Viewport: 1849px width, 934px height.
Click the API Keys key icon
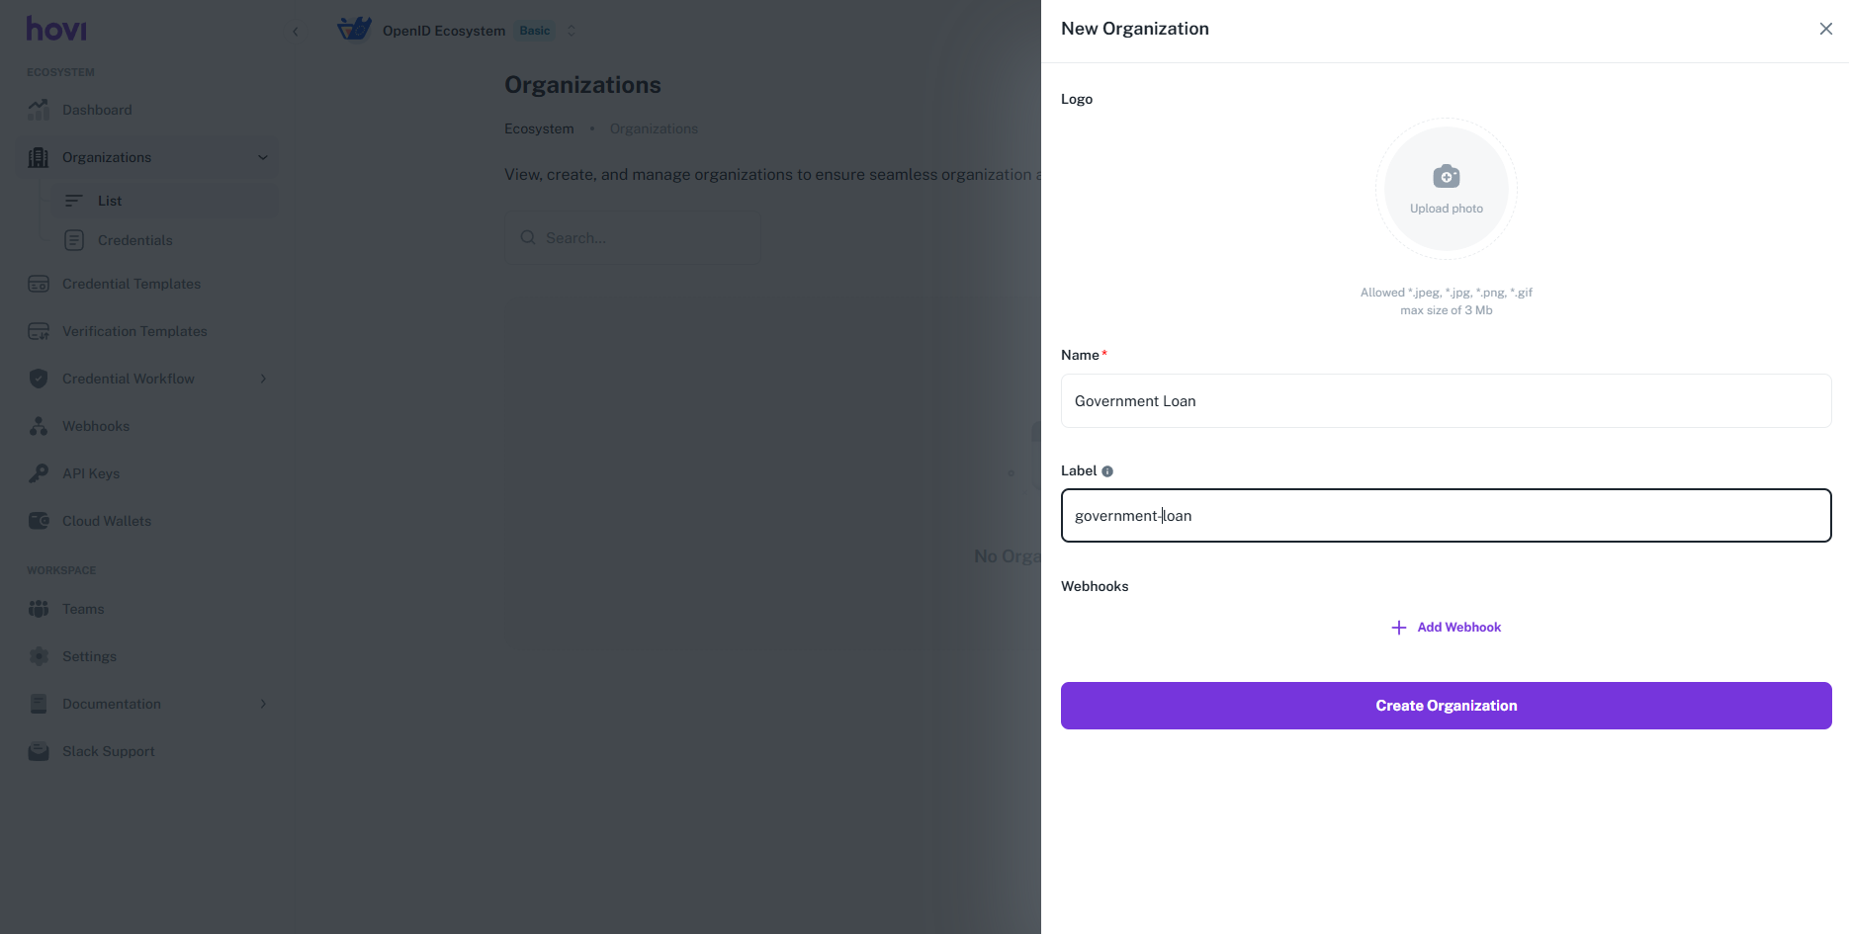pos(39,473)
